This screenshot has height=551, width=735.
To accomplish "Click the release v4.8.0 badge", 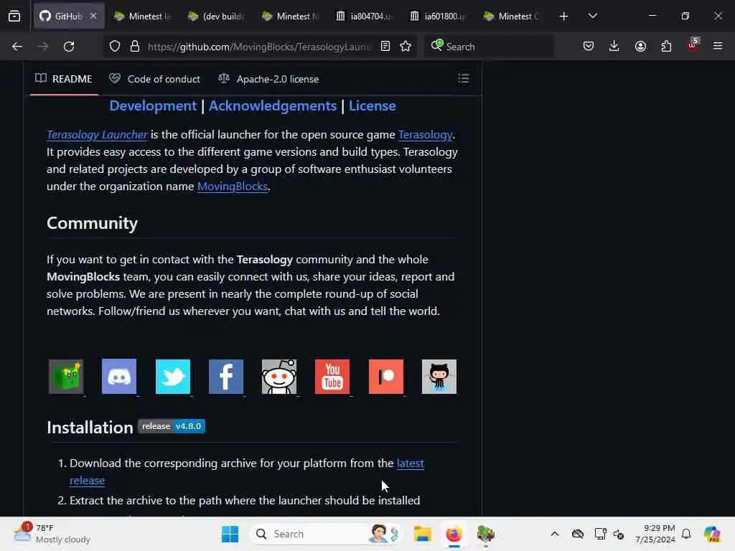I will pos(172,426).
